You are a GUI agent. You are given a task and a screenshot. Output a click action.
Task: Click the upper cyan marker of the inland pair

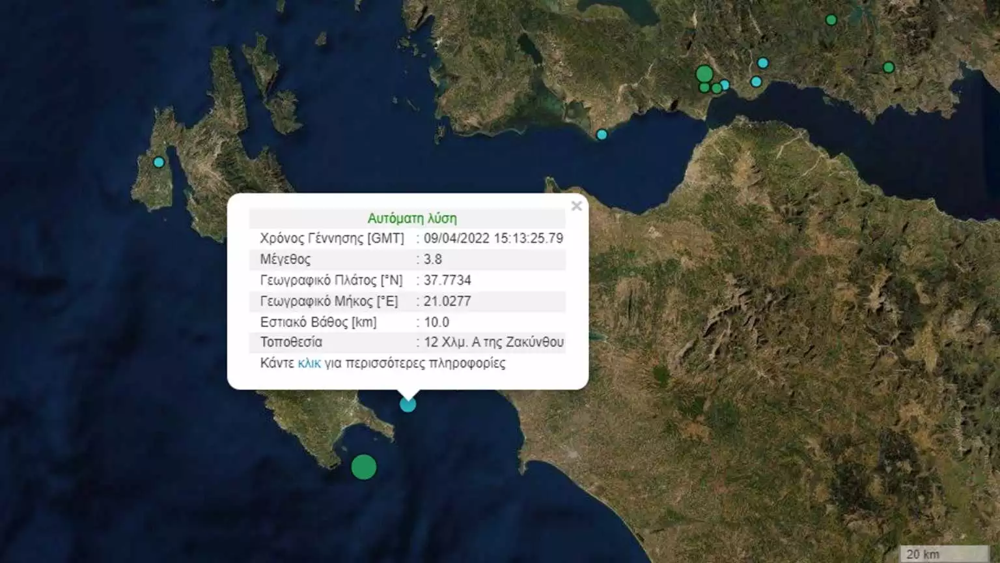coord(762,63)
